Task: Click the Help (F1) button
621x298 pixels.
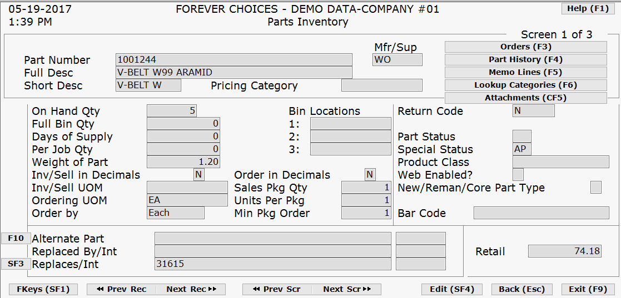Action: tap(588, 8)
